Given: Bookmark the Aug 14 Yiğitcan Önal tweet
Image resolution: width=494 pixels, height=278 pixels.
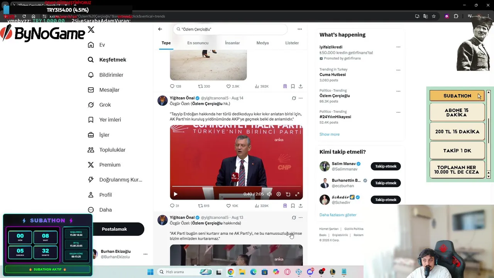Looking at the screenshot, I should [x=293, y=206].
